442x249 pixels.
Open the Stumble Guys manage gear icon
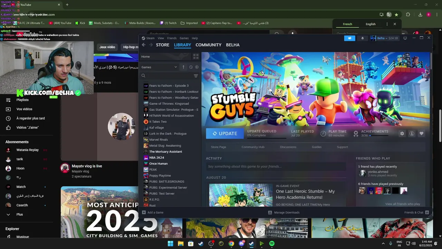402,133
